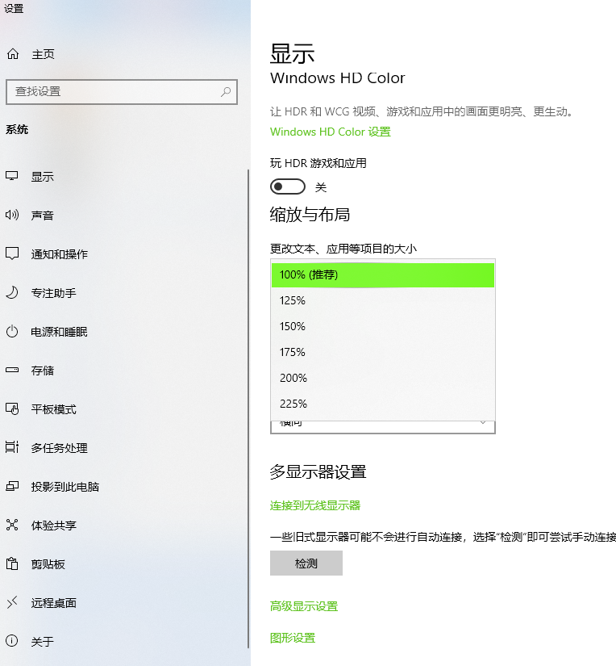This screenshot has height=666, width=616.
Task: Open the orientation dropdown chevron below scaling list
Action: click(483, 423)
